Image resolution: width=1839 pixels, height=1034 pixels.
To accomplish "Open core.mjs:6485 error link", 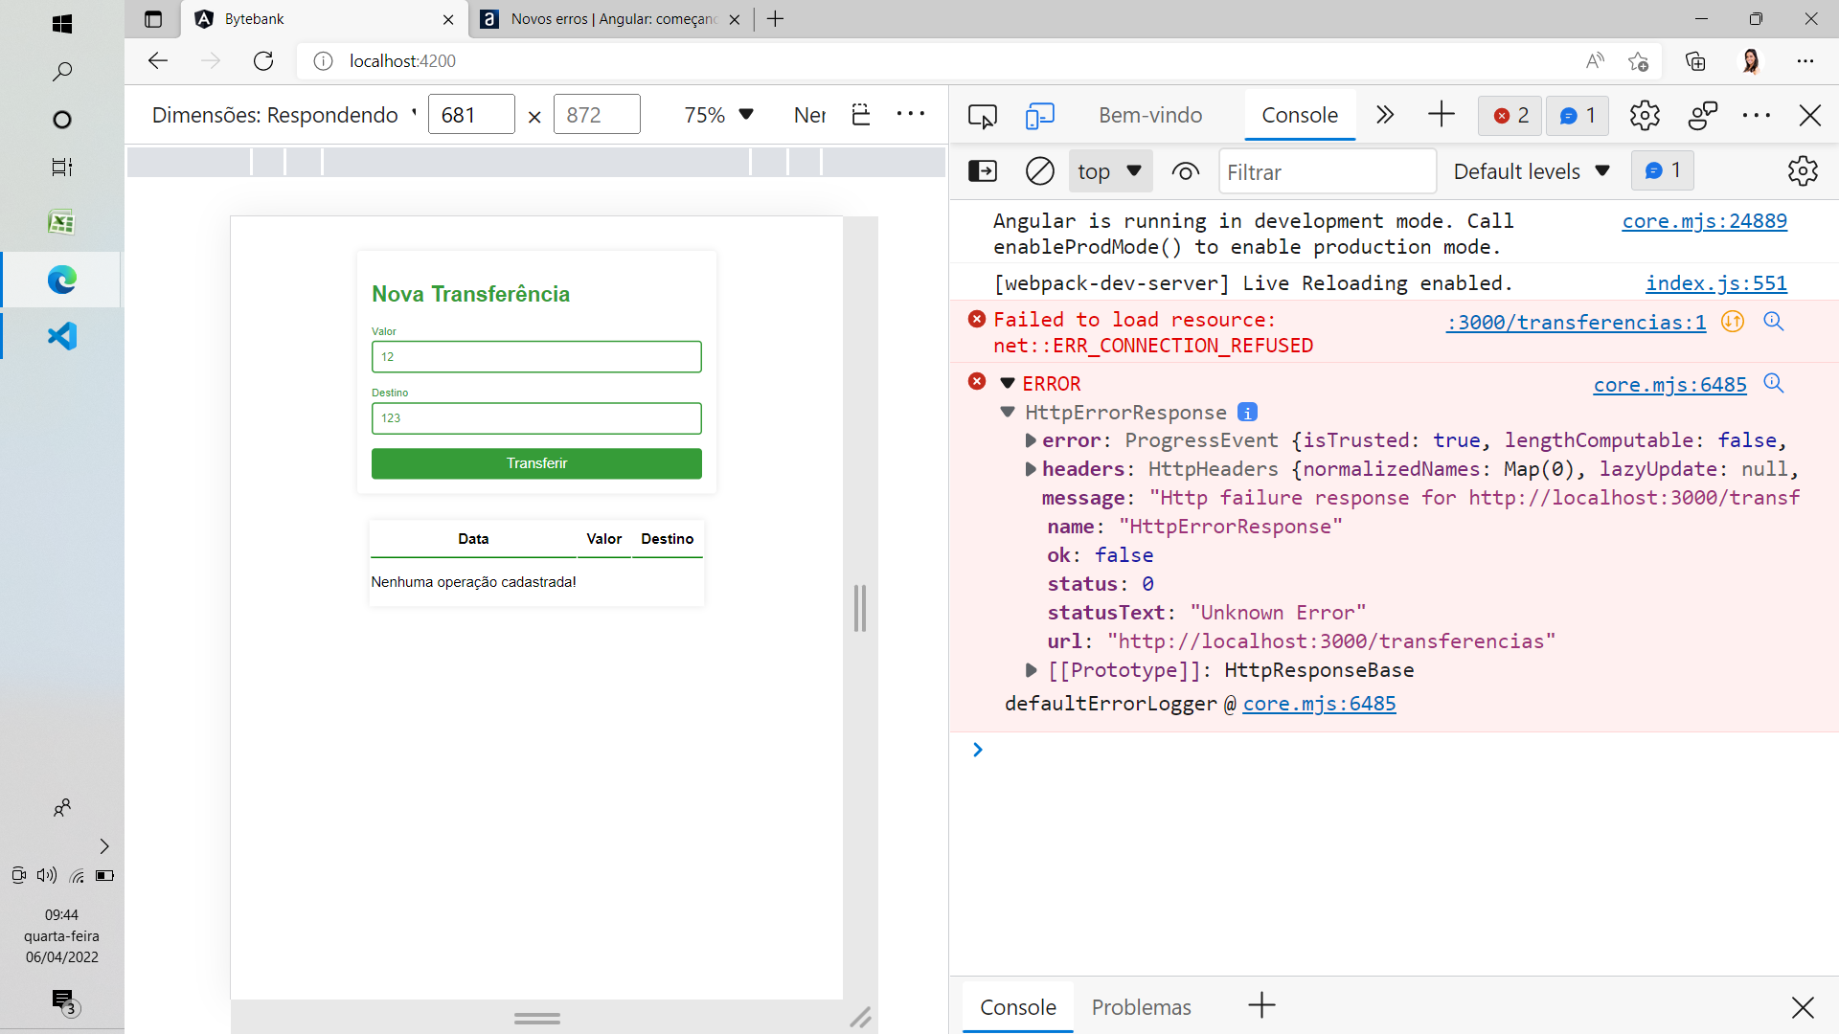I will pyautogui.click(x=1669, y=384).
